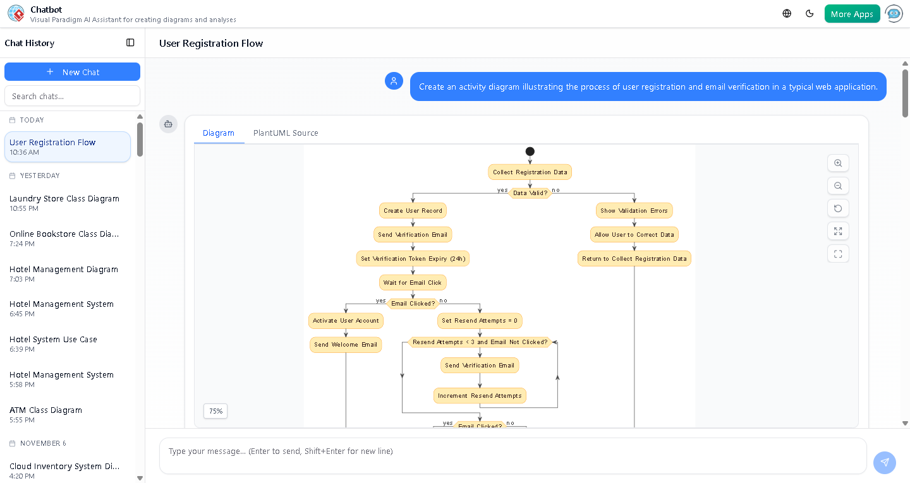Zoom out of the activity diagram

pyautogui.click(x=838, y=186)
